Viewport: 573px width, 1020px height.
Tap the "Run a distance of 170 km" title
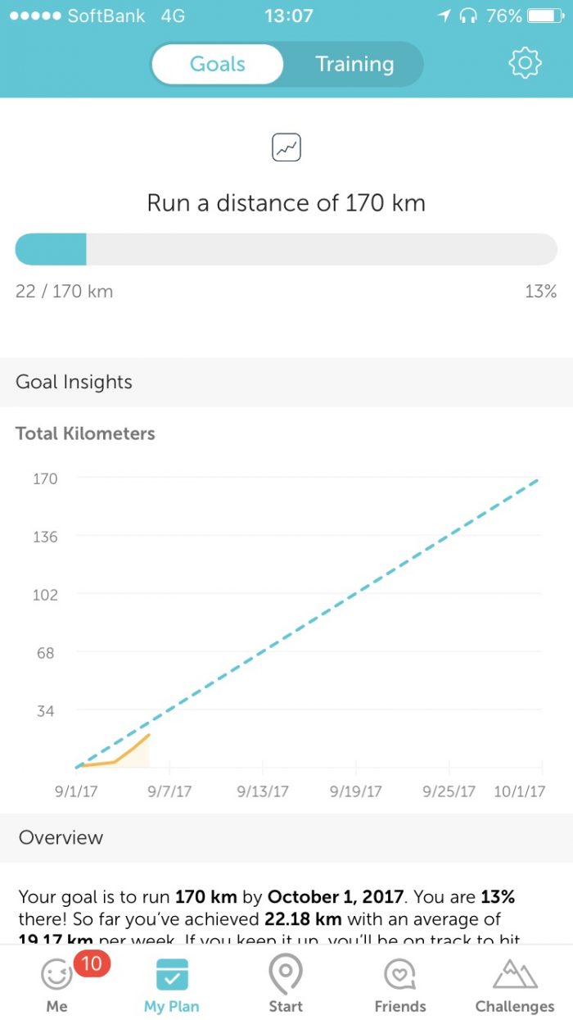pos(286,202)
